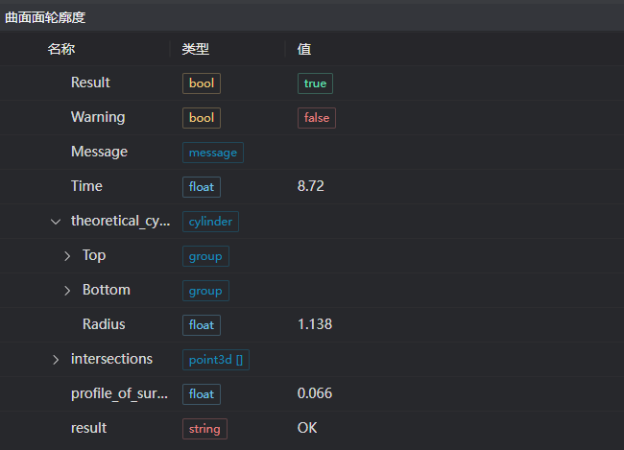Screen dimensions: 624x450
Task: Select the Radius row
Action: 104,324
